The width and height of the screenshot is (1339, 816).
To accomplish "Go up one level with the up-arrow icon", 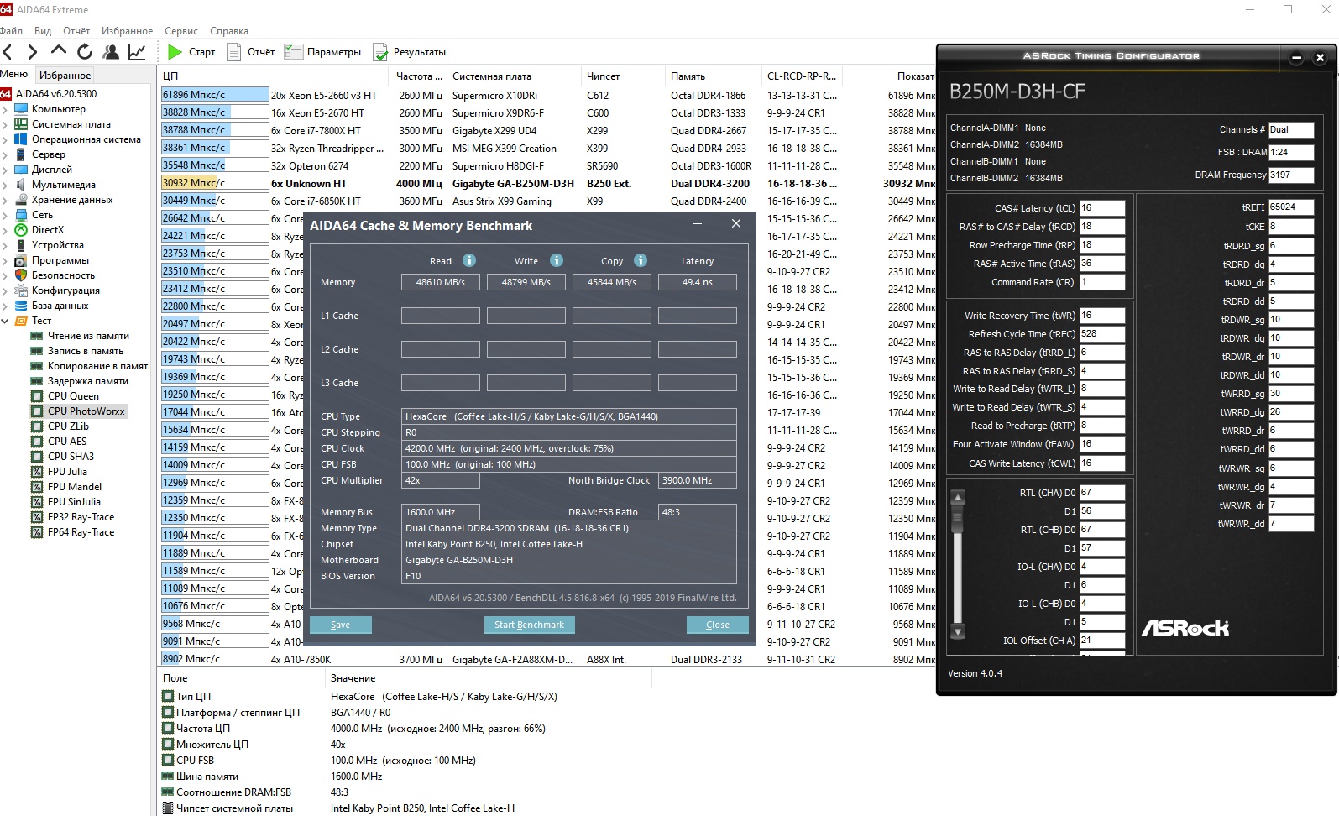I will pyautogui.click(x=58, y=51).
